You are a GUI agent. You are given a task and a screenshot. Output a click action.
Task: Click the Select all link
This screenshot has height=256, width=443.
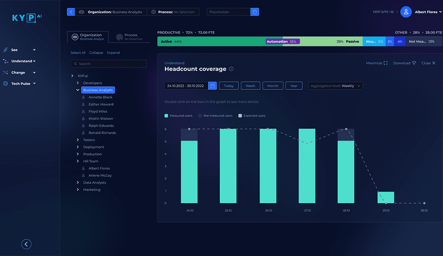click(x=78, y=53)
